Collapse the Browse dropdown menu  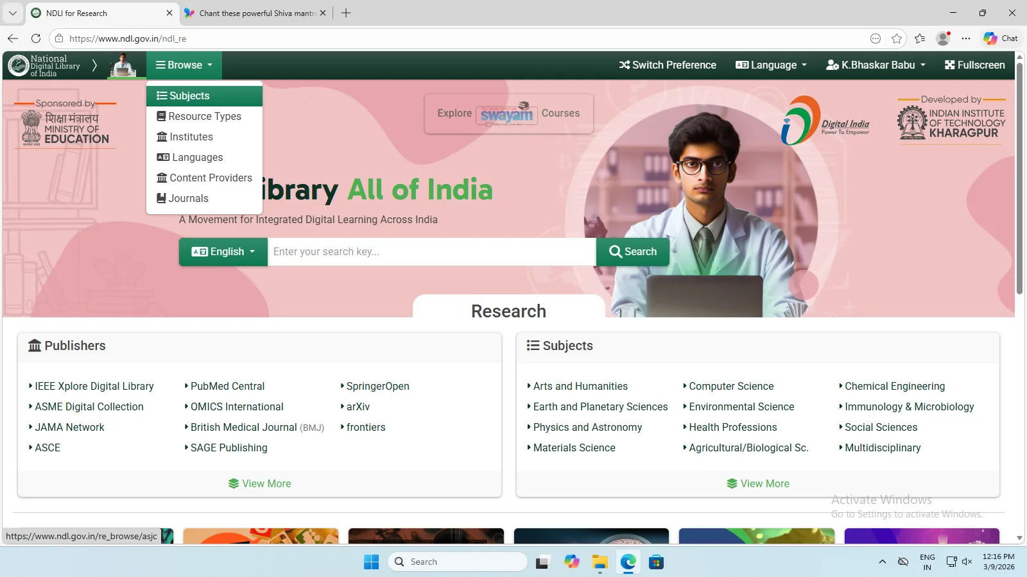pos(184,65)
